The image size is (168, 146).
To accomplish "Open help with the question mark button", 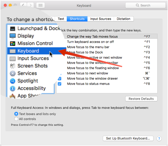I will pyautogui.click(x=159, y=139).
